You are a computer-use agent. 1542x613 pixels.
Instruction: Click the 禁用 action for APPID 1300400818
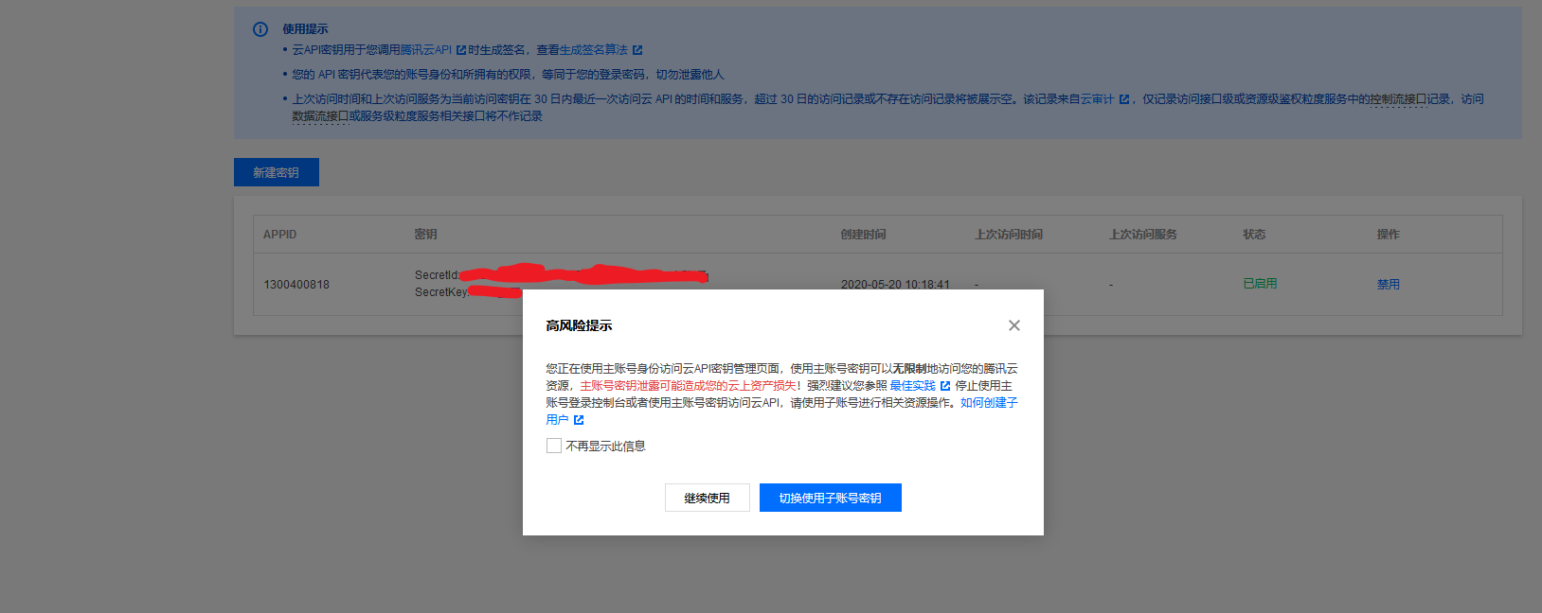coord(1389,284)
